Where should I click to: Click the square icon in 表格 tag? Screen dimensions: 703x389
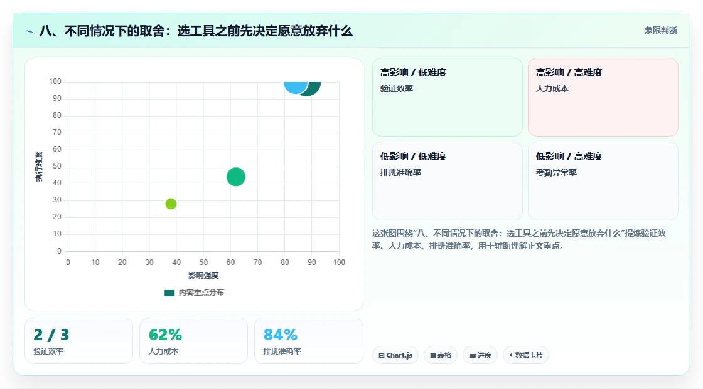point(433,355)
